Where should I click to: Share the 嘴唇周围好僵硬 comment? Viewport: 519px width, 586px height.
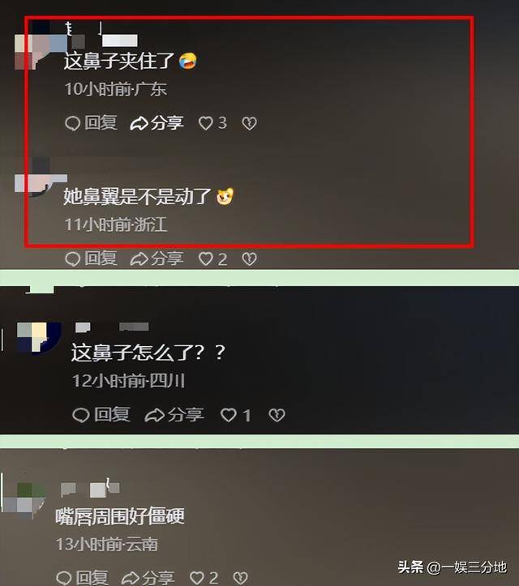coord(148,578)
